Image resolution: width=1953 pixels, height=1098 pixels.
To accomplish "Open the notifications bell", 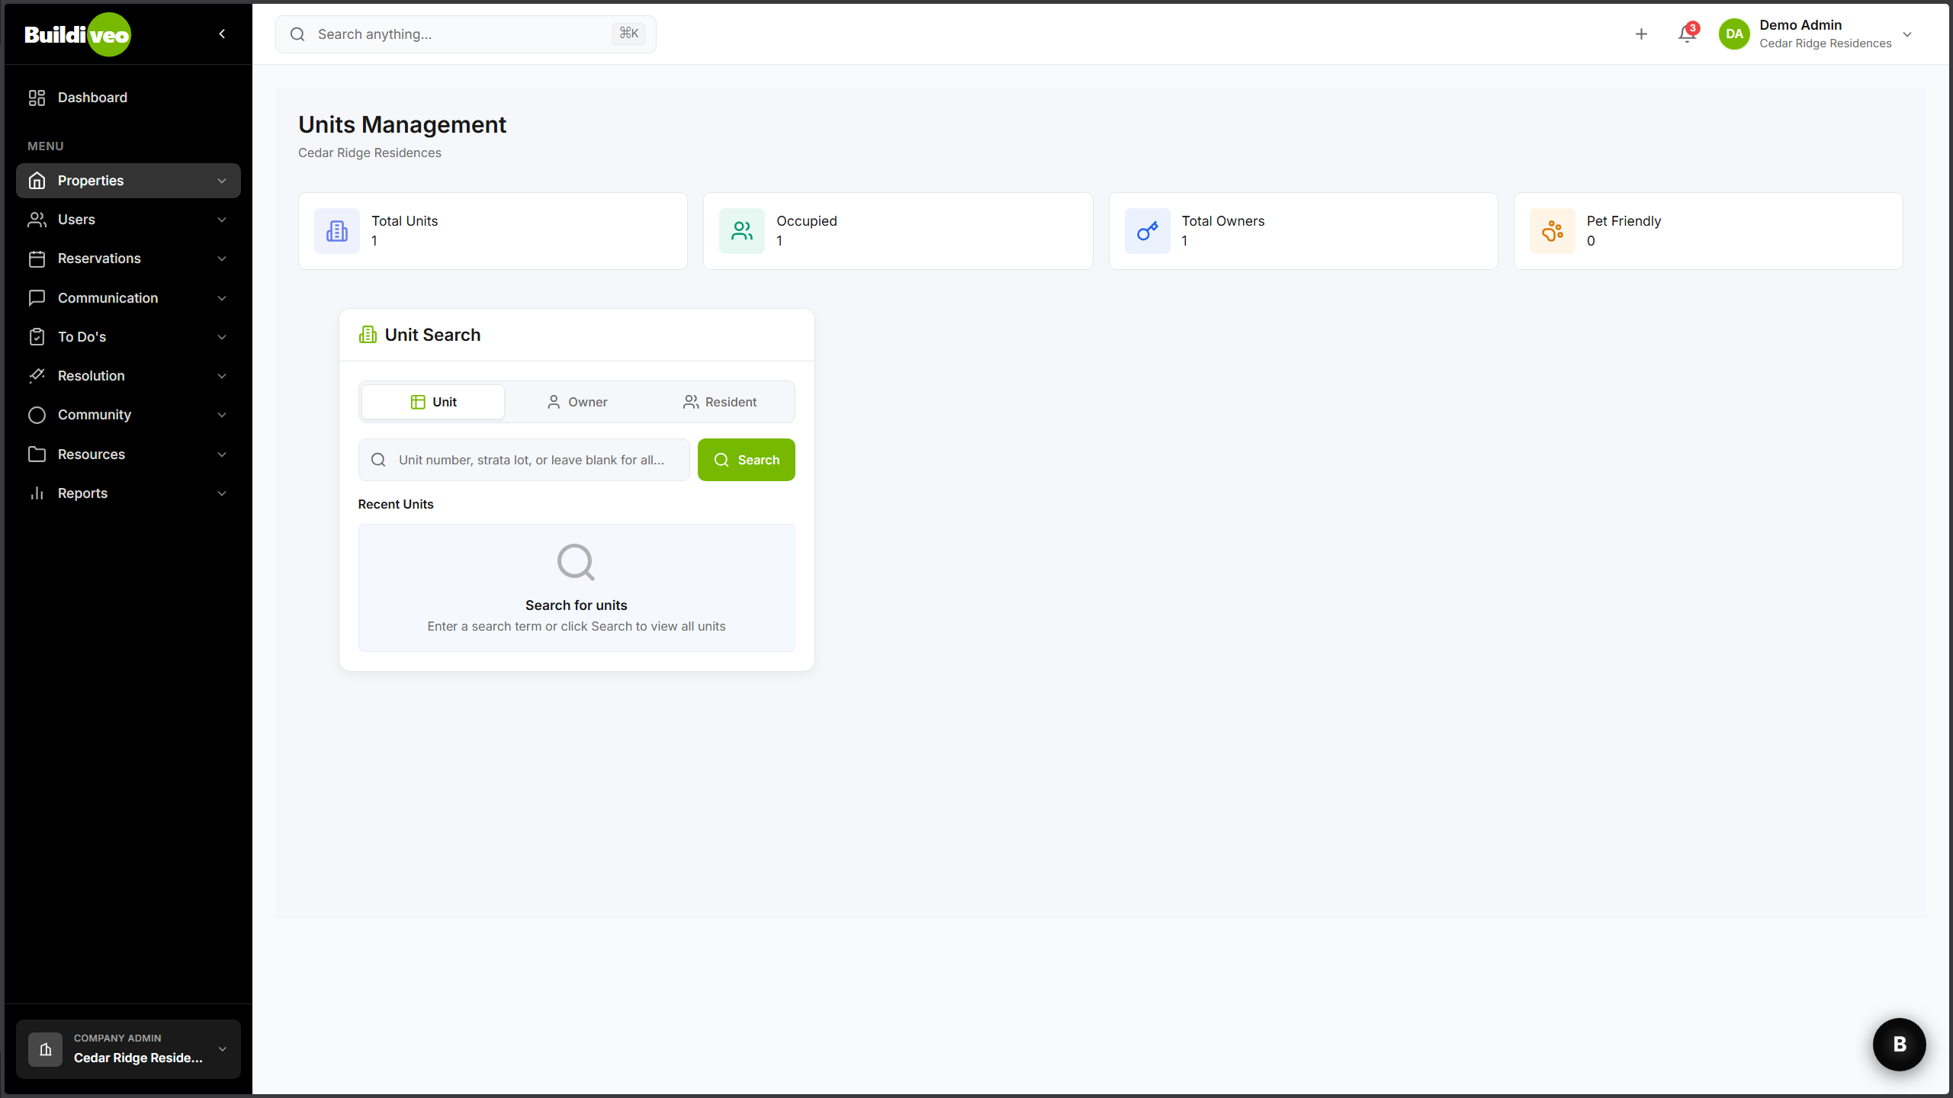I will pyautogui.click(x=1687, y=34).
